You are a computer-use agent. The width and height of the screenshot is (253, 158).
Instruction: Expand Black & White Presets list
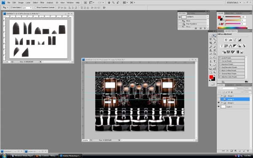click(220, 70)
